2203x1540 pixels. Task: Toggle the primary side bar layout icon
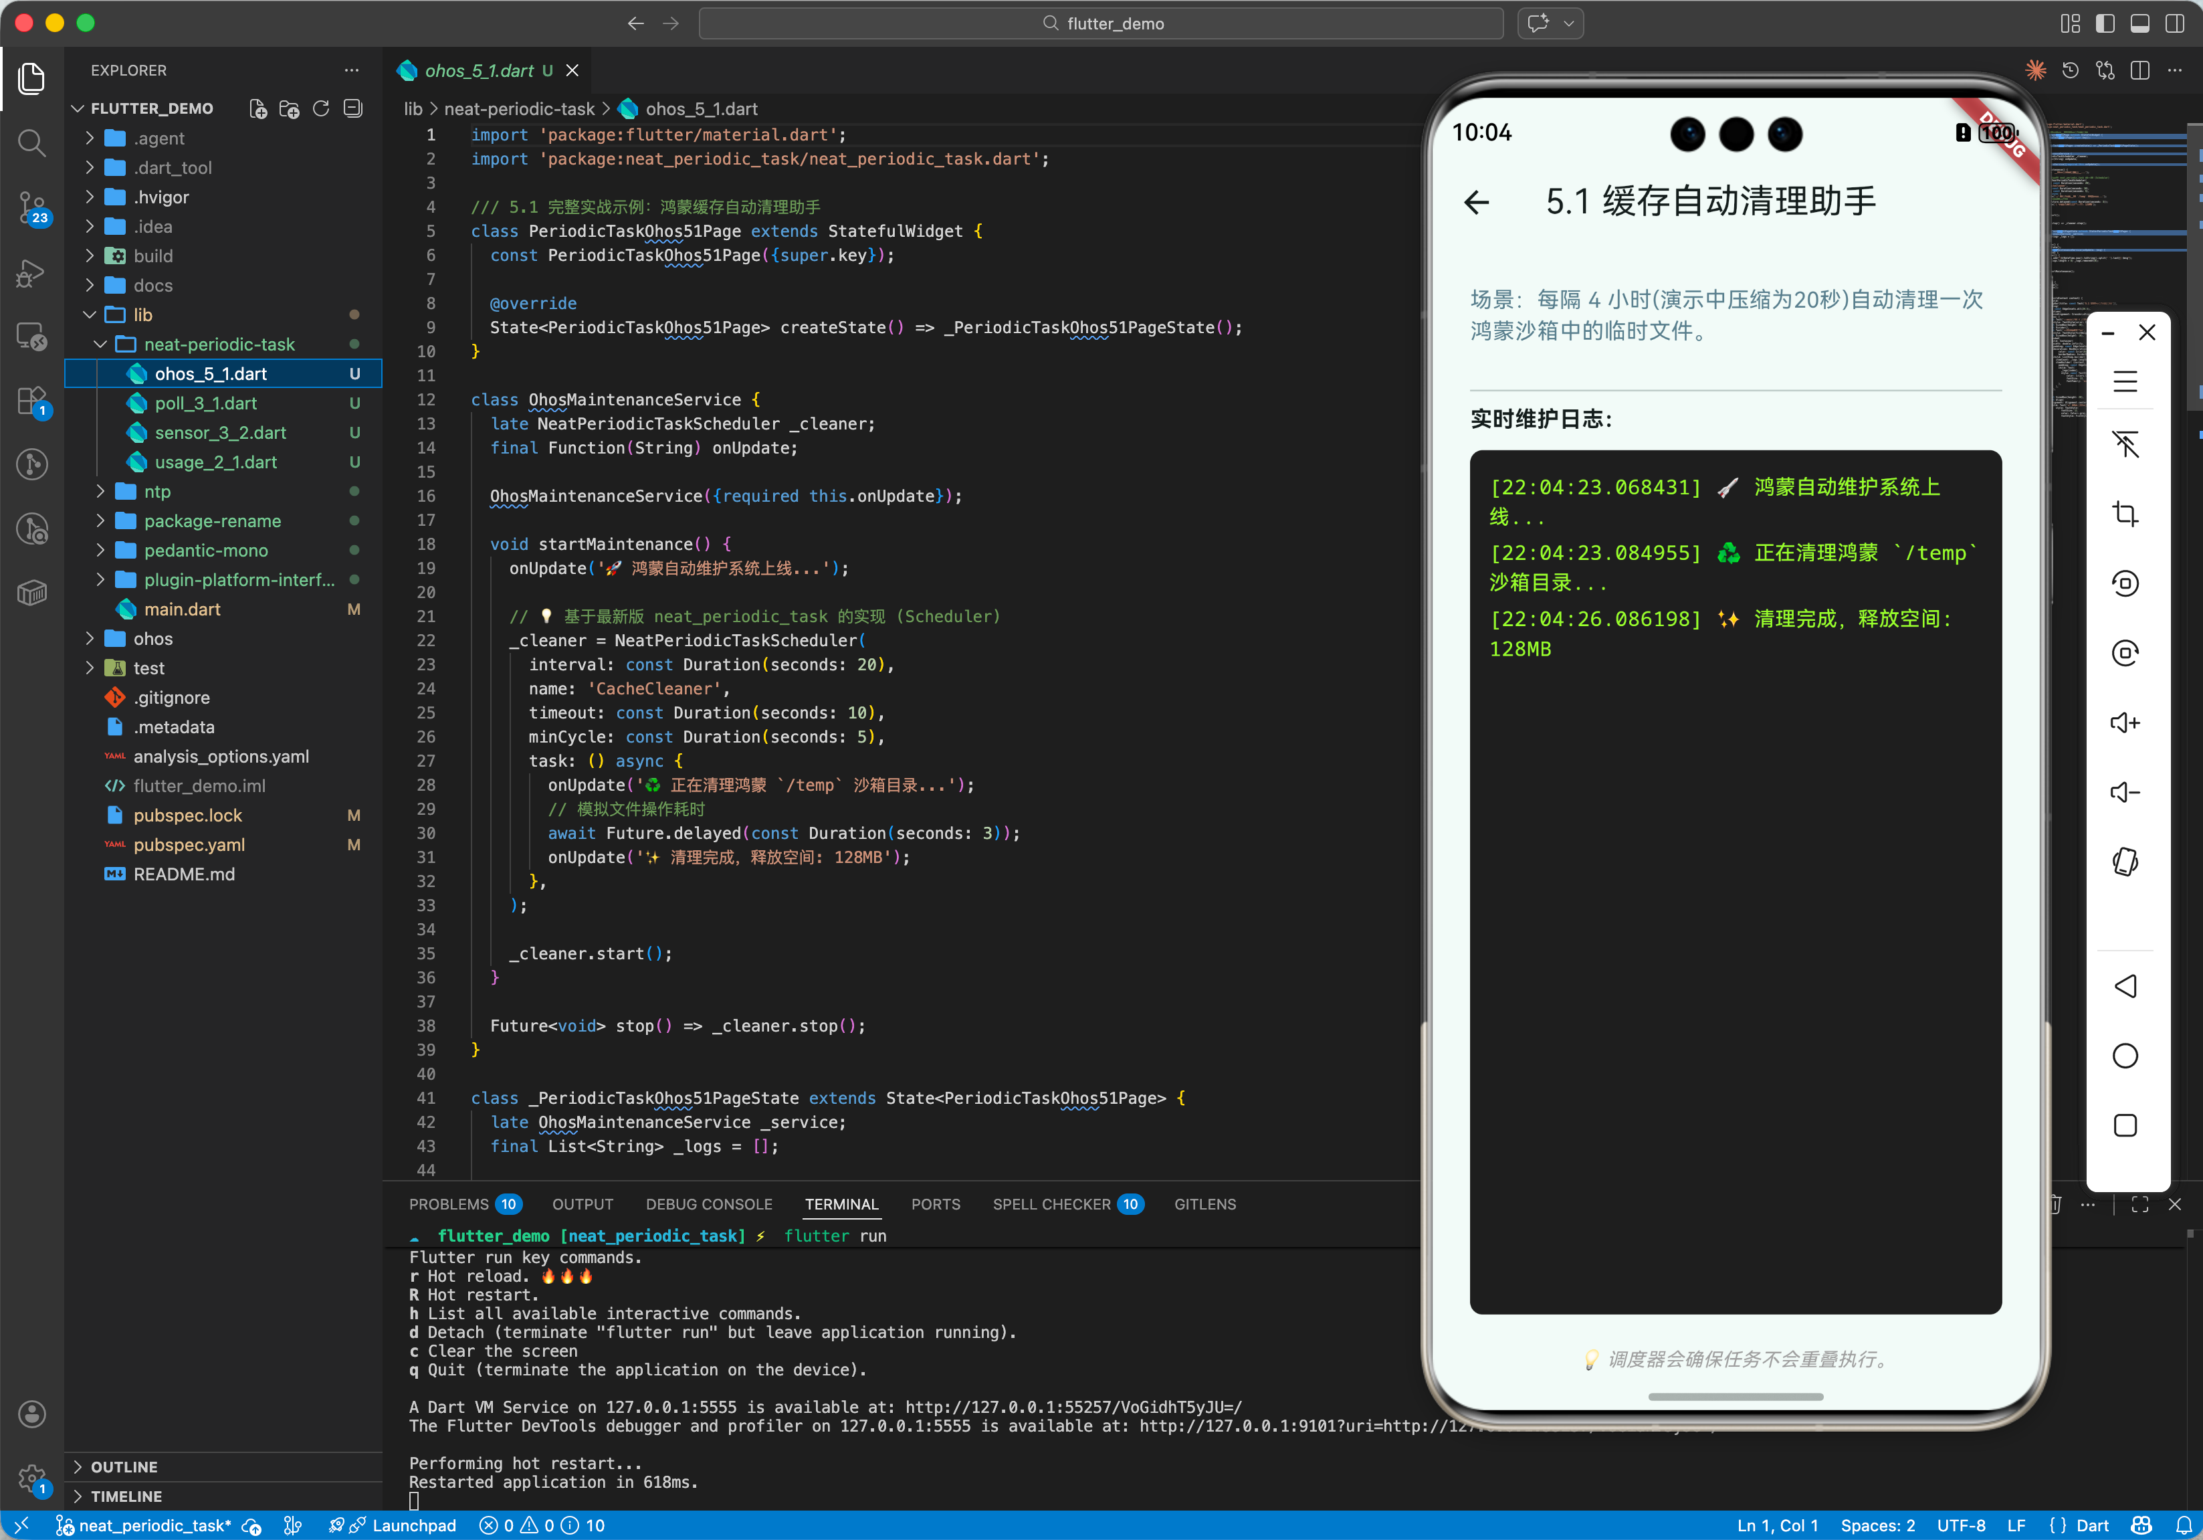tap(2105, 23)
